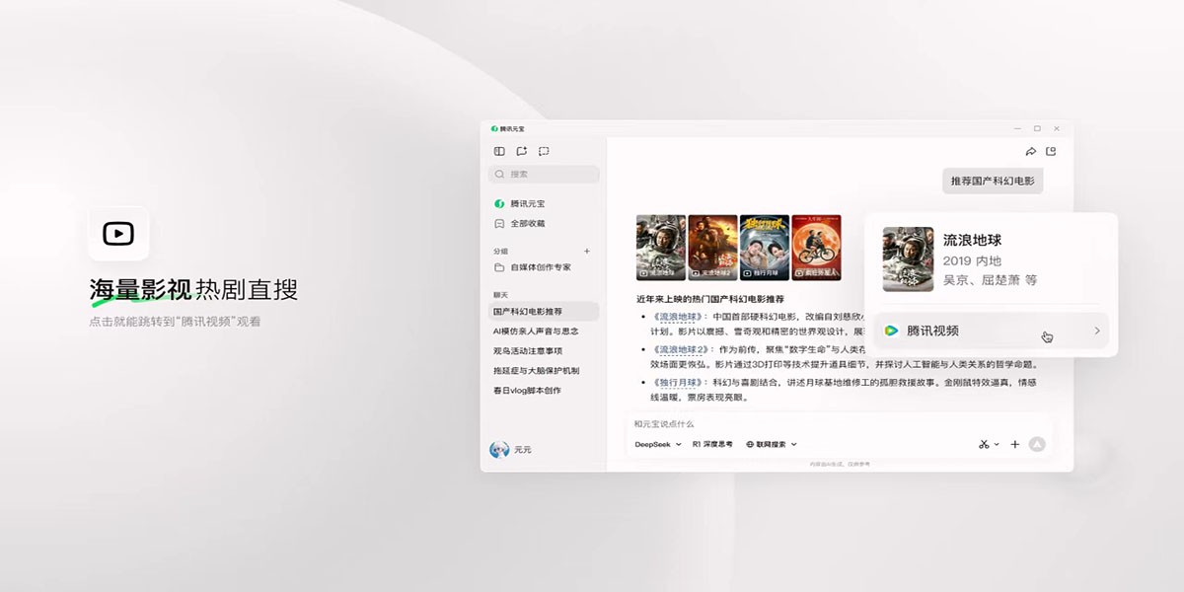The width and height of the screenshot is (1184, 592).
Task: Click the 腾讯视频 logo icon in popup
Action: coord(891,331)
